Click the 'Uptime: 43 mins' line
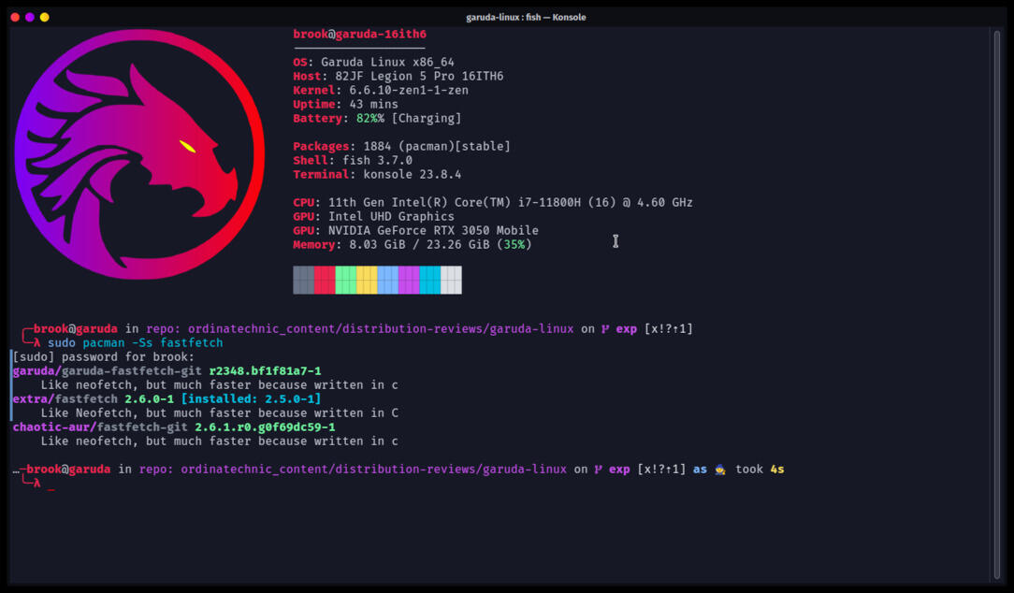Viewport: 1014px width, 593px height. [x=345, y=104]
